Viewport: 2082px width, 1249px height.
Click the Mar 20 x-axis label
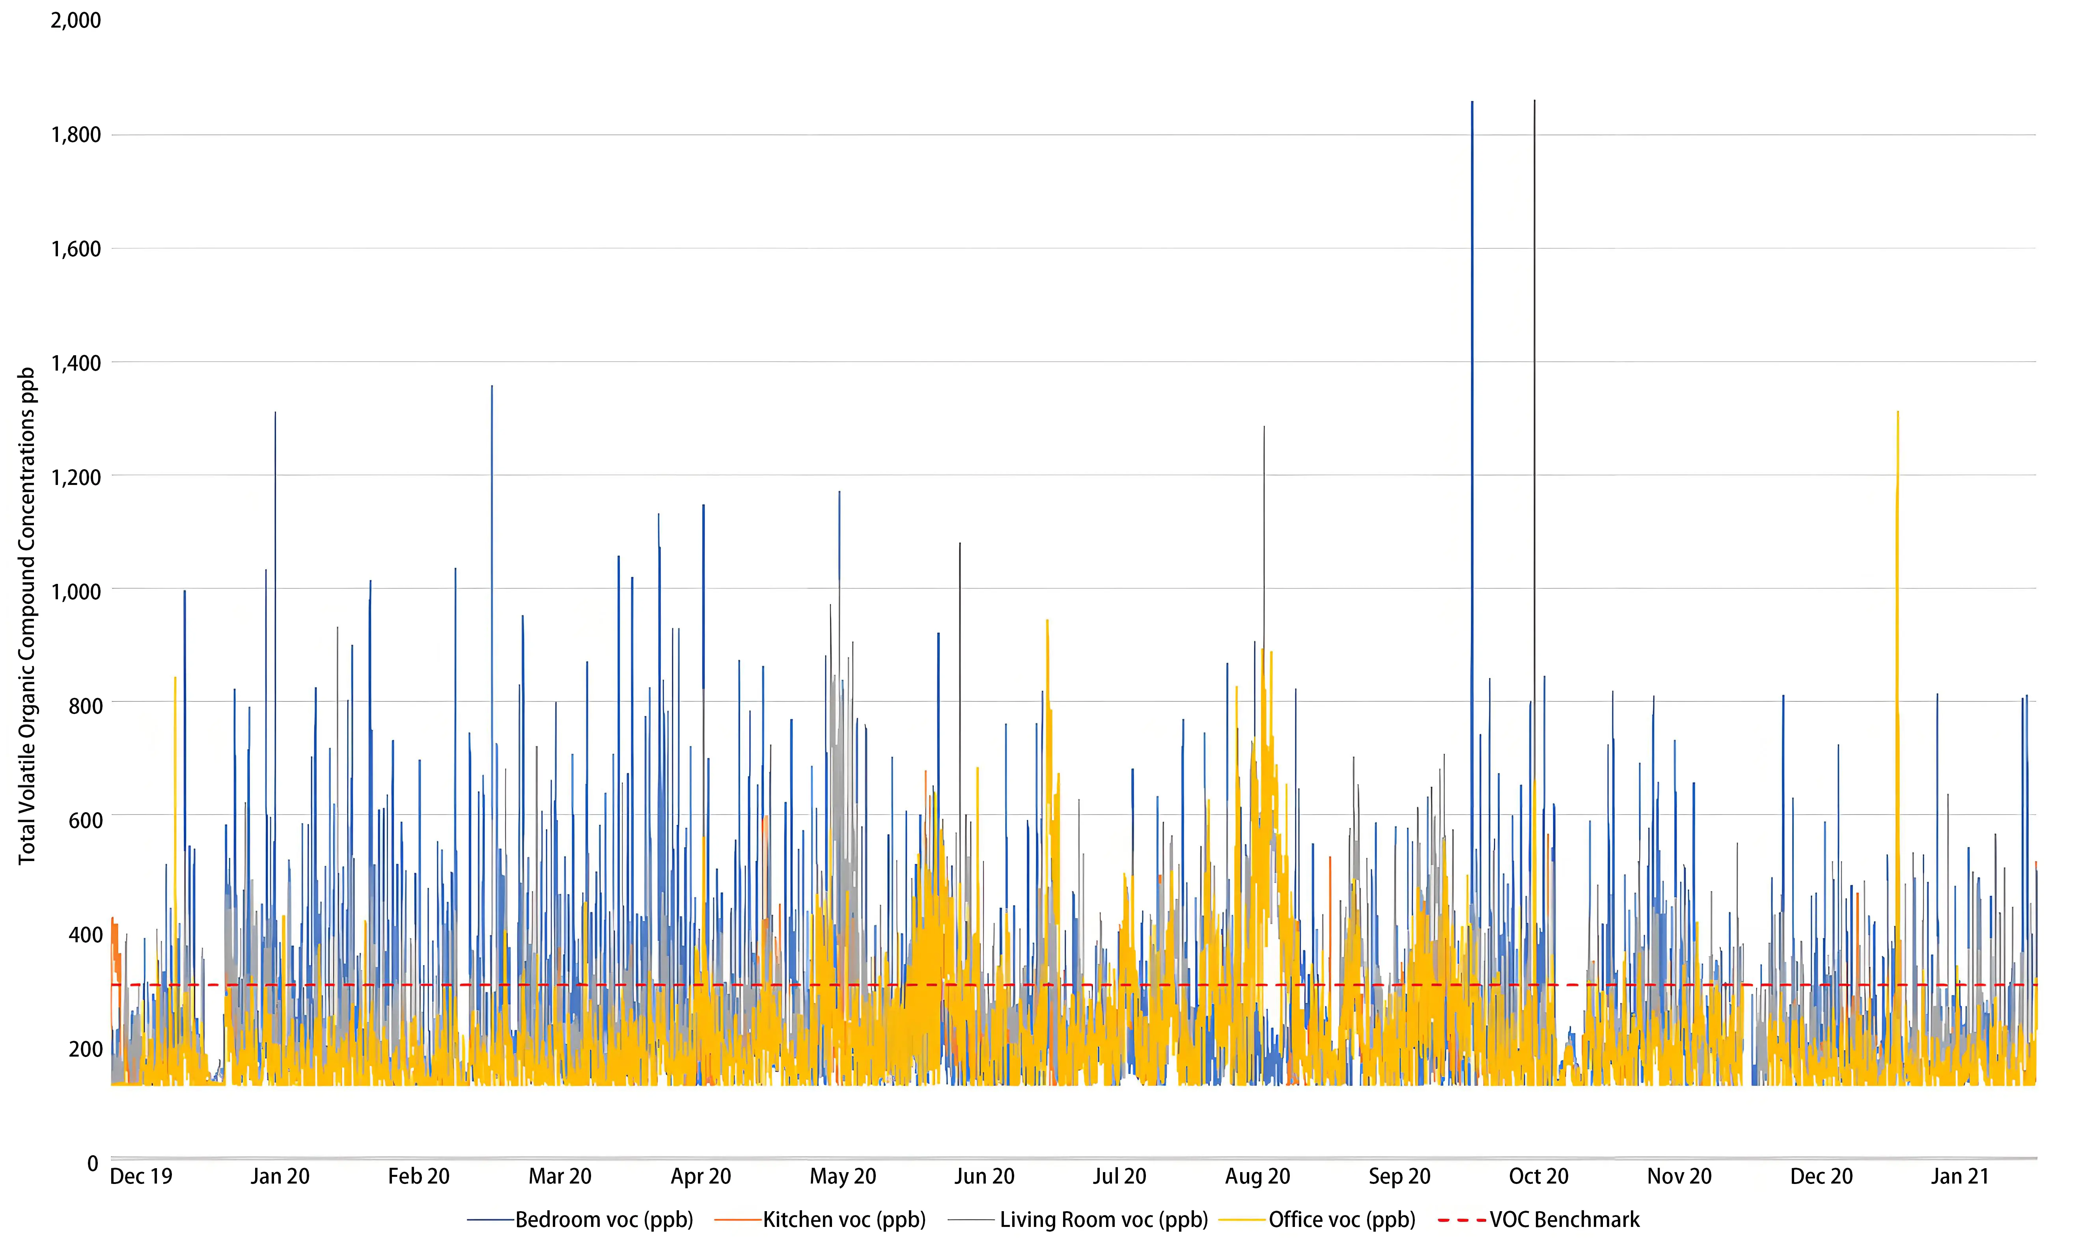click(560, 1176)
